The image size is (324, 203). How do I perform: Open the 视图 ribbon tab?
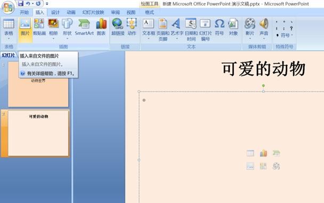pyautogui.click(x=131, y=12)
